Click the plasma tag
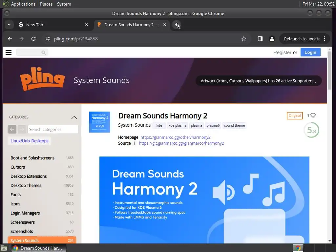The width and height of the screenshot is (336, 252). pos(197,125)
